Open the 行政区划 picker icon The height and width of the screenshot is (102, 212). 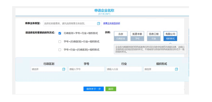(x=64, y=69)
